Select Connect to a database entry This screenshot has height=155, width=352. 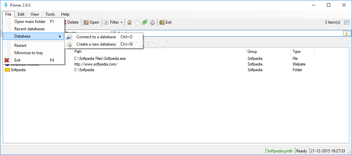click(x=104, y=37)
